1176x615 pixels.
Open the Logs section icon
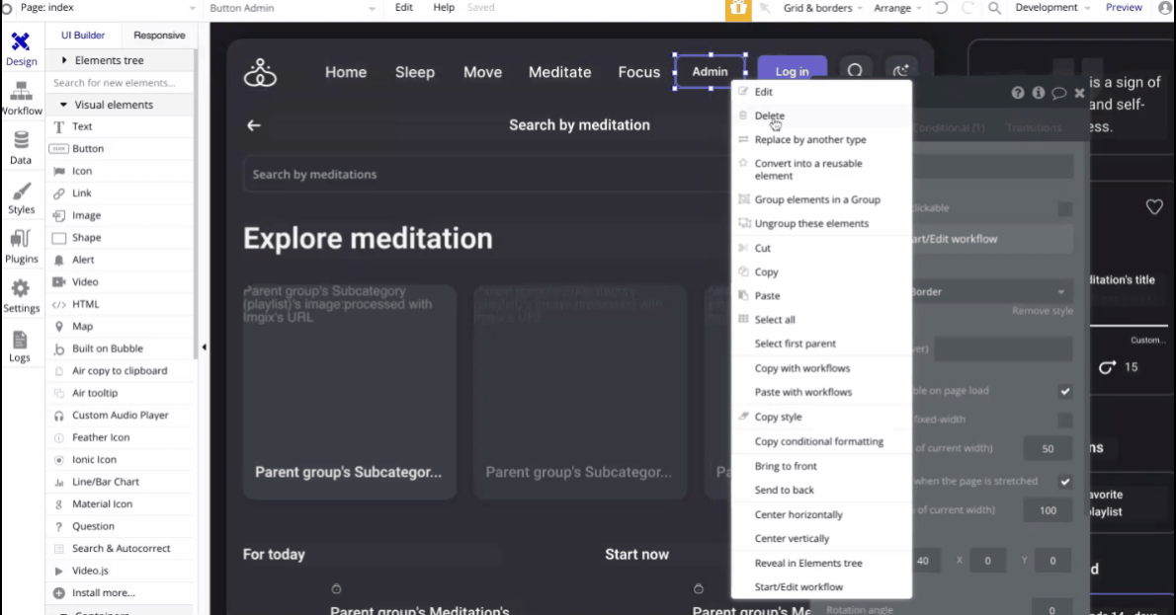pos(21,344)
